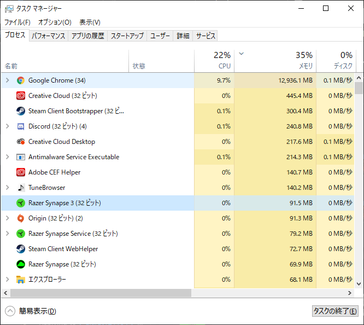Click the タスクの終了(E) button
This screenshot has width=364, height=325.
pos(335,311)
